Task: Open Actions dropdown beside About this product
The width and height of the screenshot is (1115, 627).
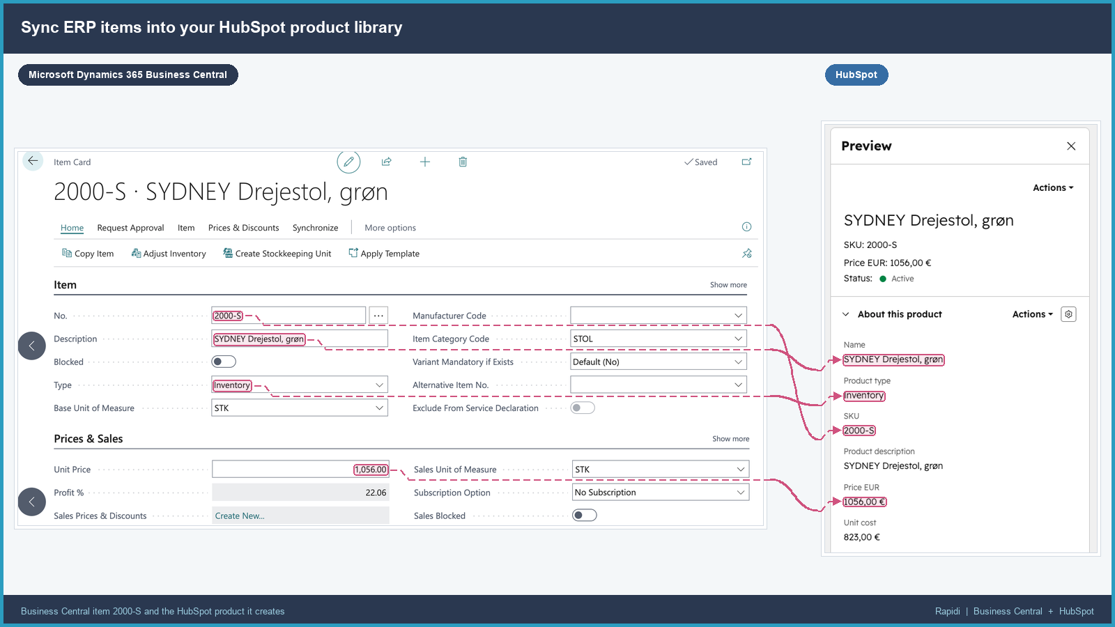Action: click(x=1033, y=314)
